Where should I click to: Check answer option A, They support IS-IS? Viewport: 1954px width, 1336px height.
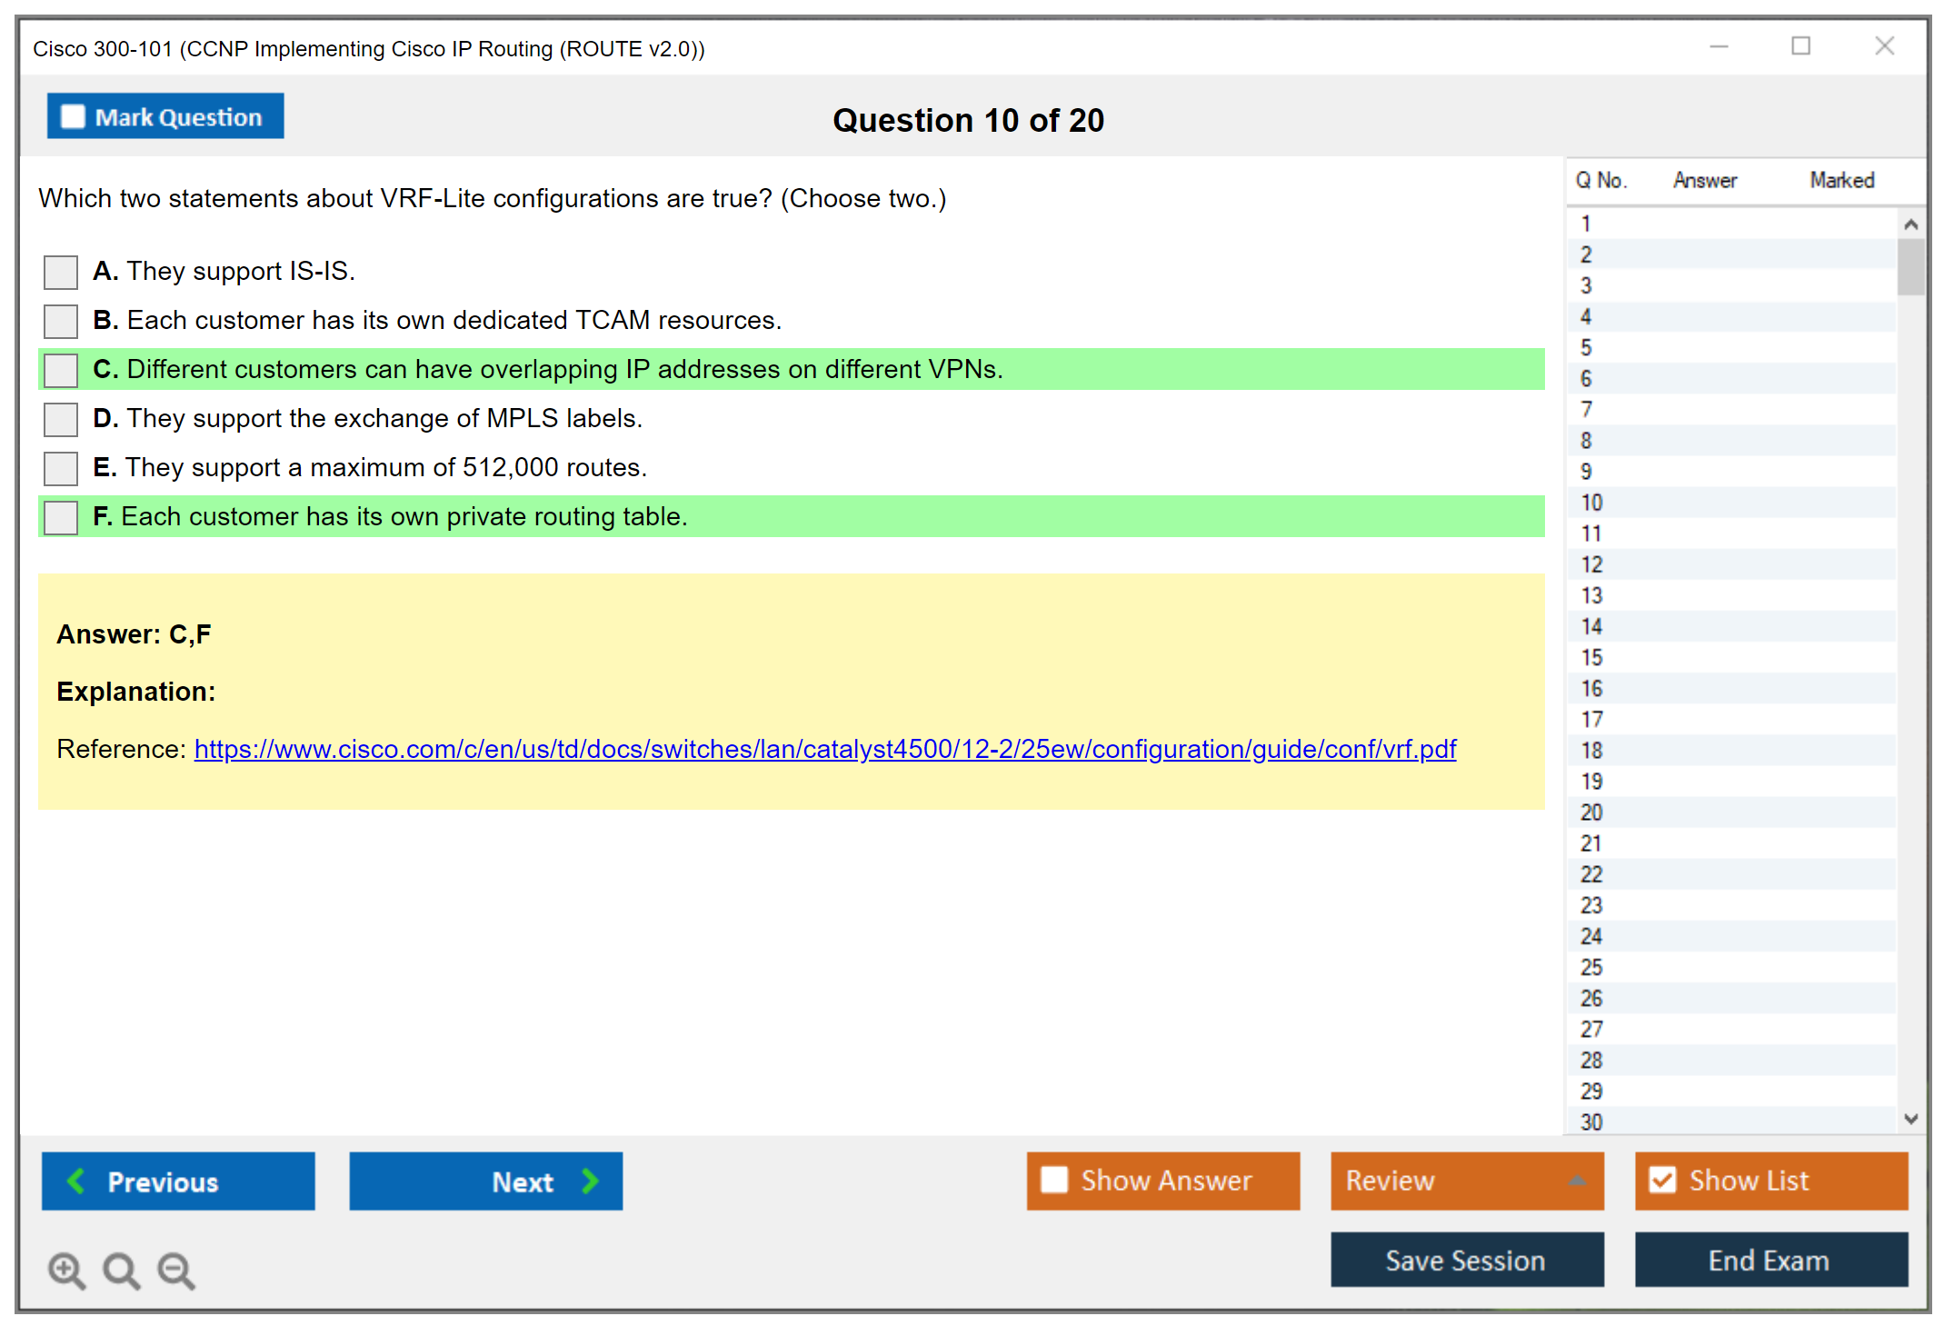pyautogui.click(x=61, y=272)
